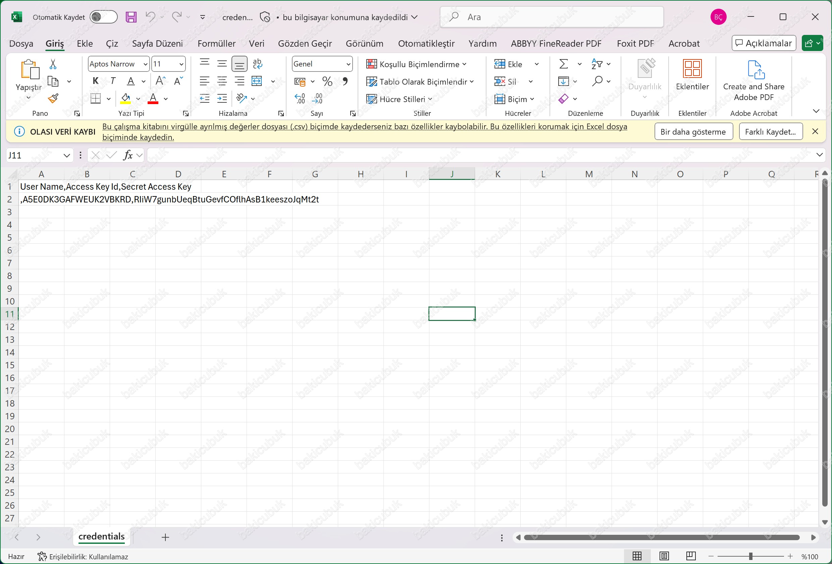Expand the Genel number format dropdown

click(348, 64)
